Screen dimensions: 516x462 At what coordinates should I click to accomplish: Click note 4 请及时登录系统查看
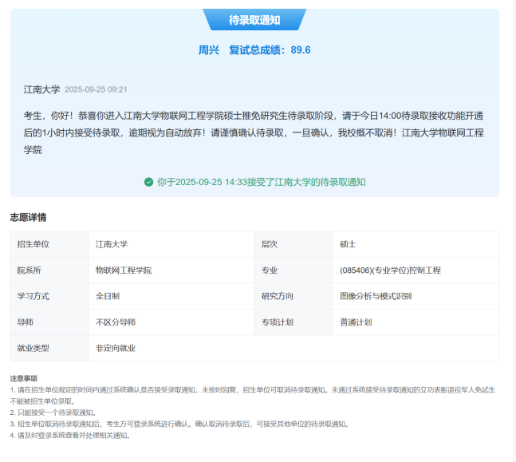pos(71,436)
